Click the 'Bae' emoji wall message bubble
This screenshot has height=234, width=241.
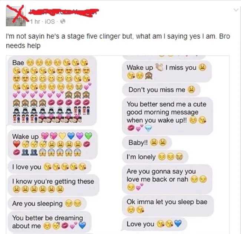click(x=52, y=91)
